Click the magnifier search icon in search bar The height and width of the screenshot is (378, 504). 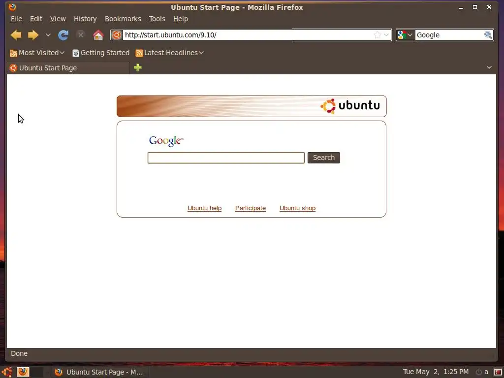point(488,35)
